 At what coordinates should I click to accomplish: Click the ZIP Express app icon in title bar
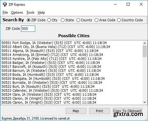point(5,4)
